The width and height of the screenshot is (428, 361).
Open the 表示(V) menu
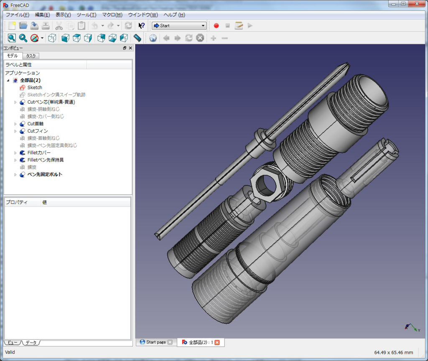[x=63, y=15]
